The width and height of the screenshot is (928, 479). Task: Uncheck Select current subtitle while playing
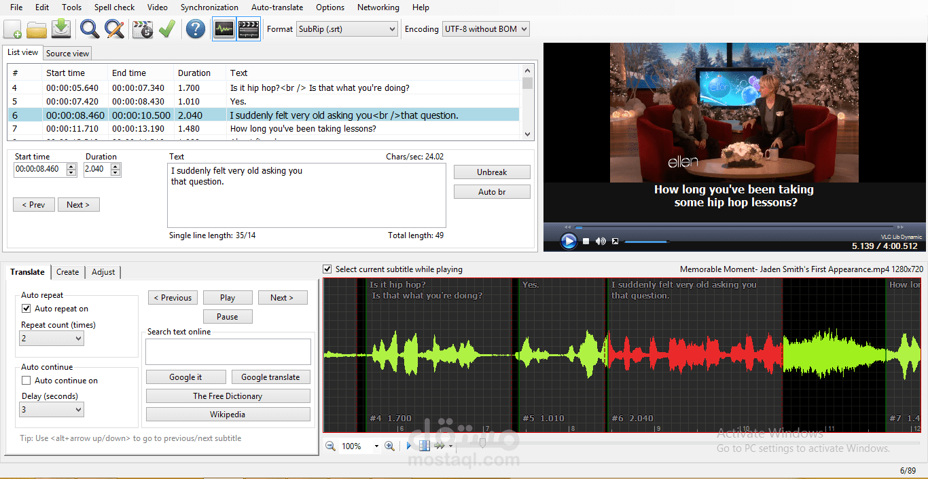click(327, 269)
